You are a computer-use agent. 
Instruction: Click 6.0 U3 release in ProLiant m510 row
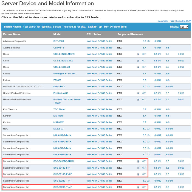(x=181, y=93)
